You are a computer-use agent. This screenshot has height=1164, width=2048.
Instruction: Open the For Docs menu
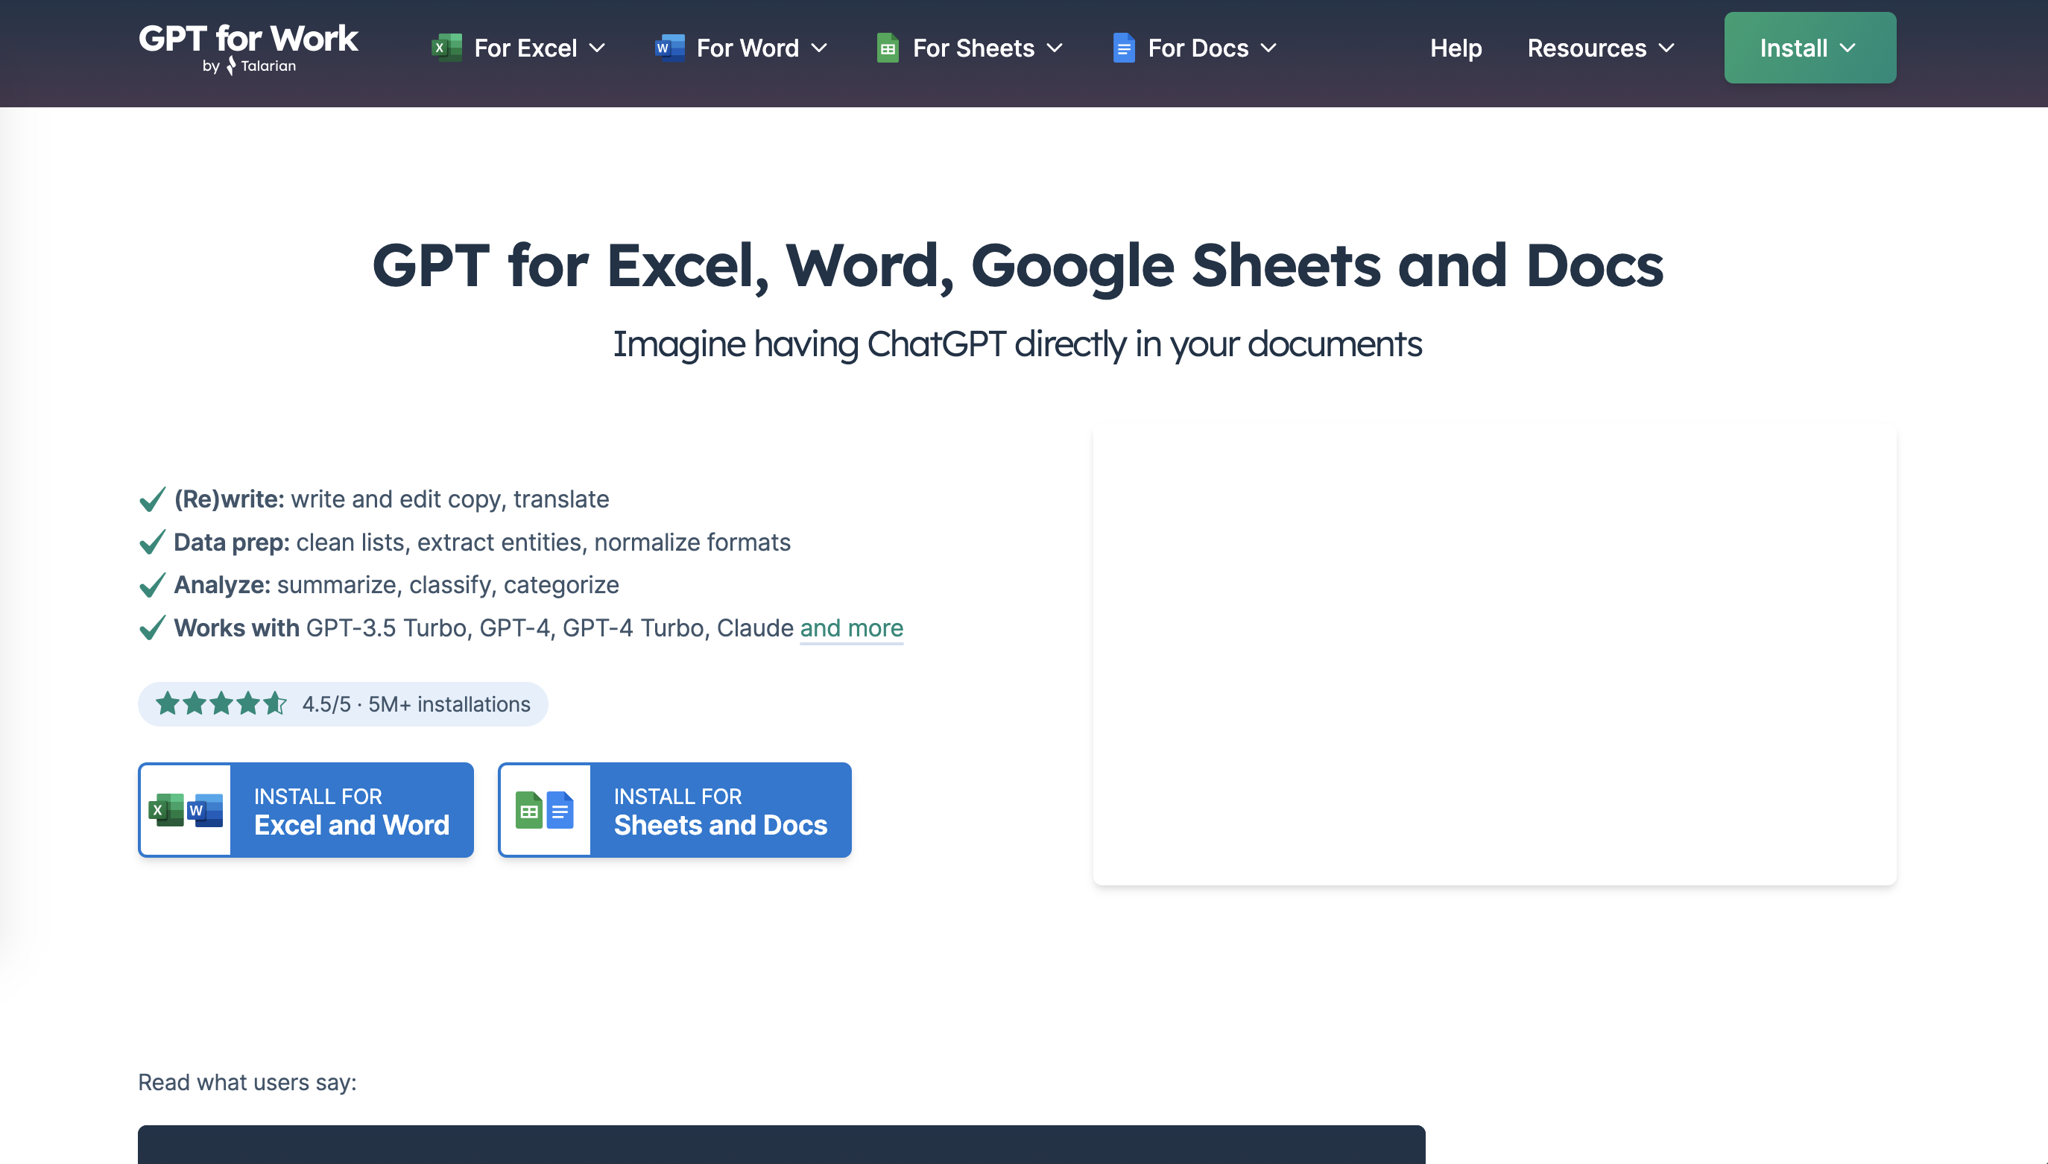point(1195,48)
